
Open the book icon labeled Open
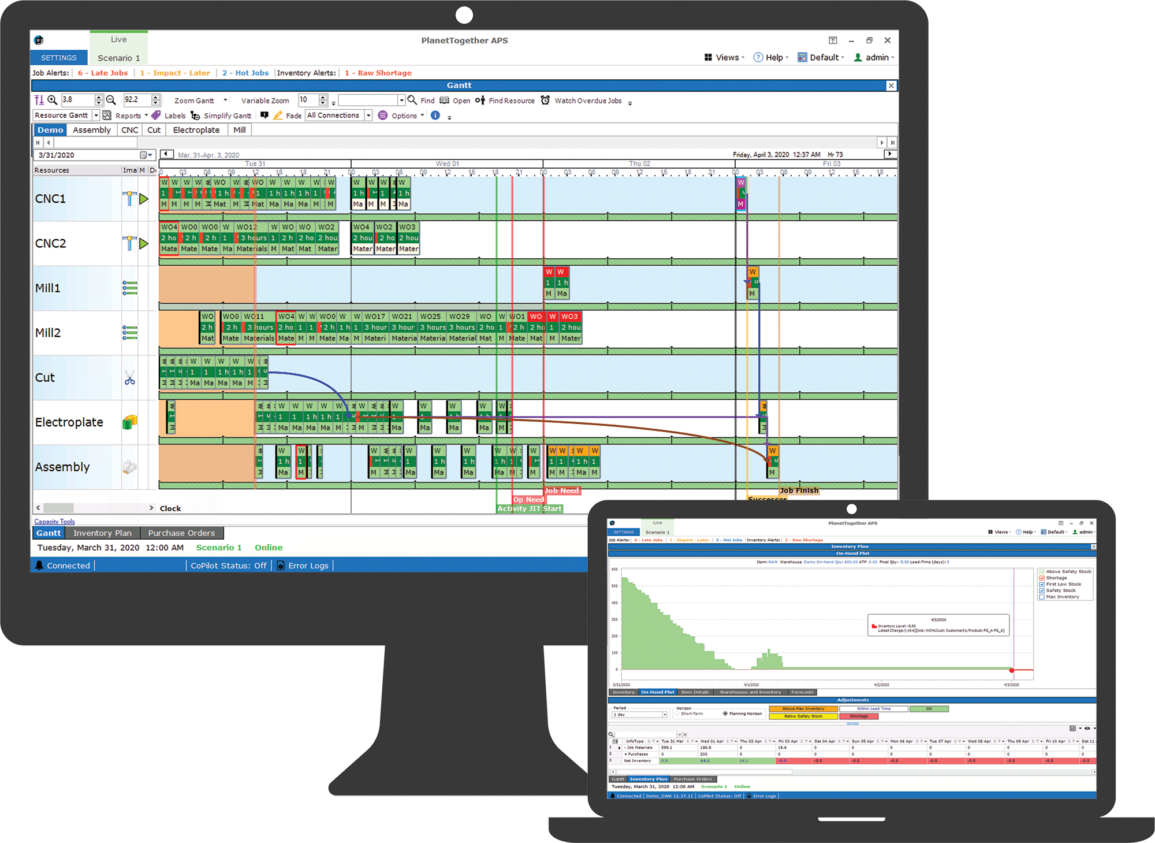[444, 100]
